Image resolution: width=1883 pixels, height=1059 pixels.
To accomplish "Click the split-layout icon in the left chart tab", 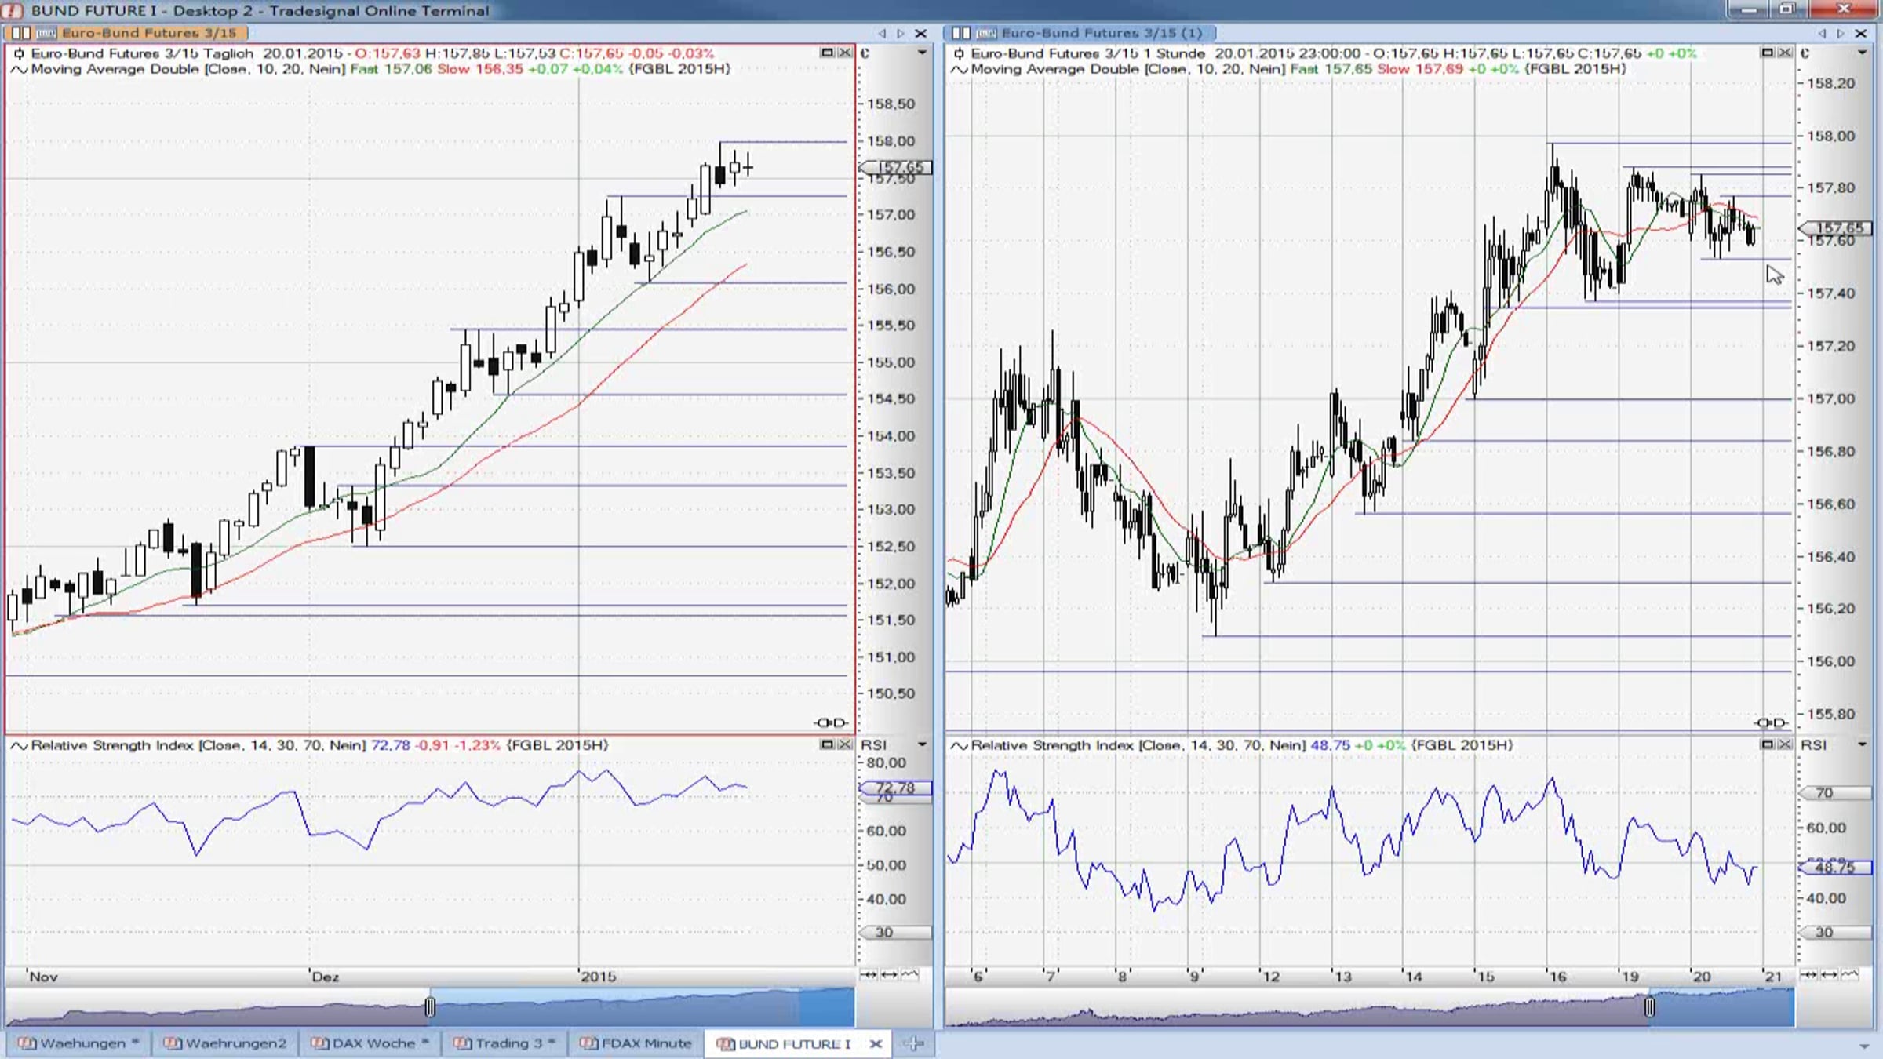I will (x=21, y=33).
